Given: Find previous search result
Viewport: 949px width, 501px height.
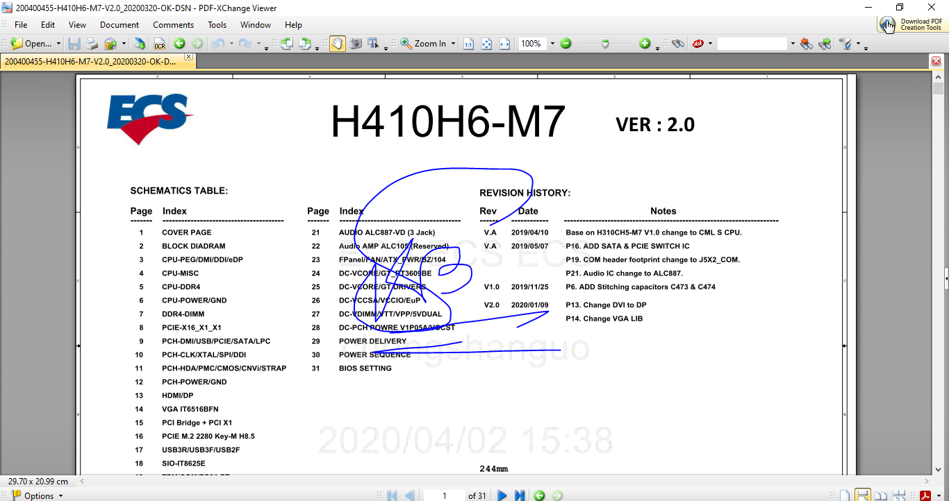Looking at the screenshot, I should click(806, 43).
